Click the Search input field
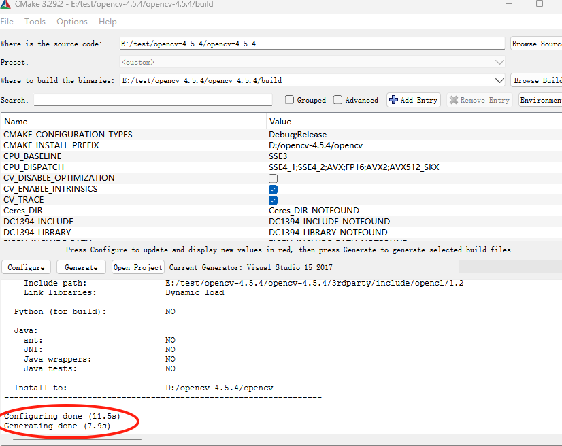The width and height of the screenshot is (562, 446). pos(152,99)
